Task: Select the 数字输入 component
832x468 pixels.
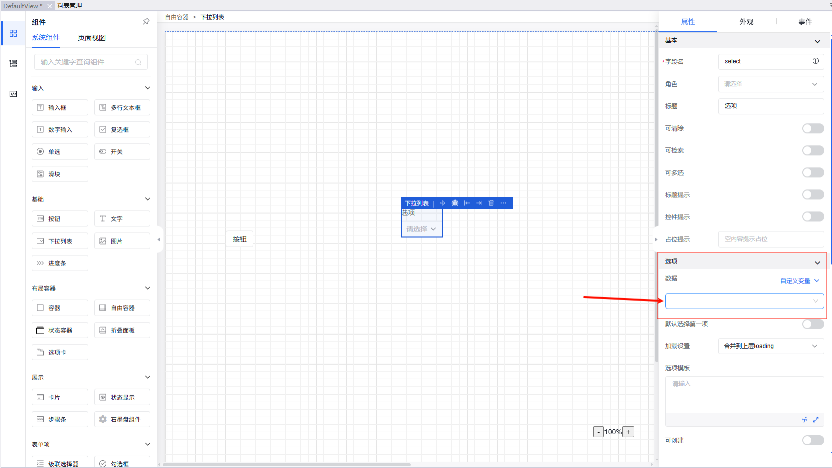Action: 60,130
